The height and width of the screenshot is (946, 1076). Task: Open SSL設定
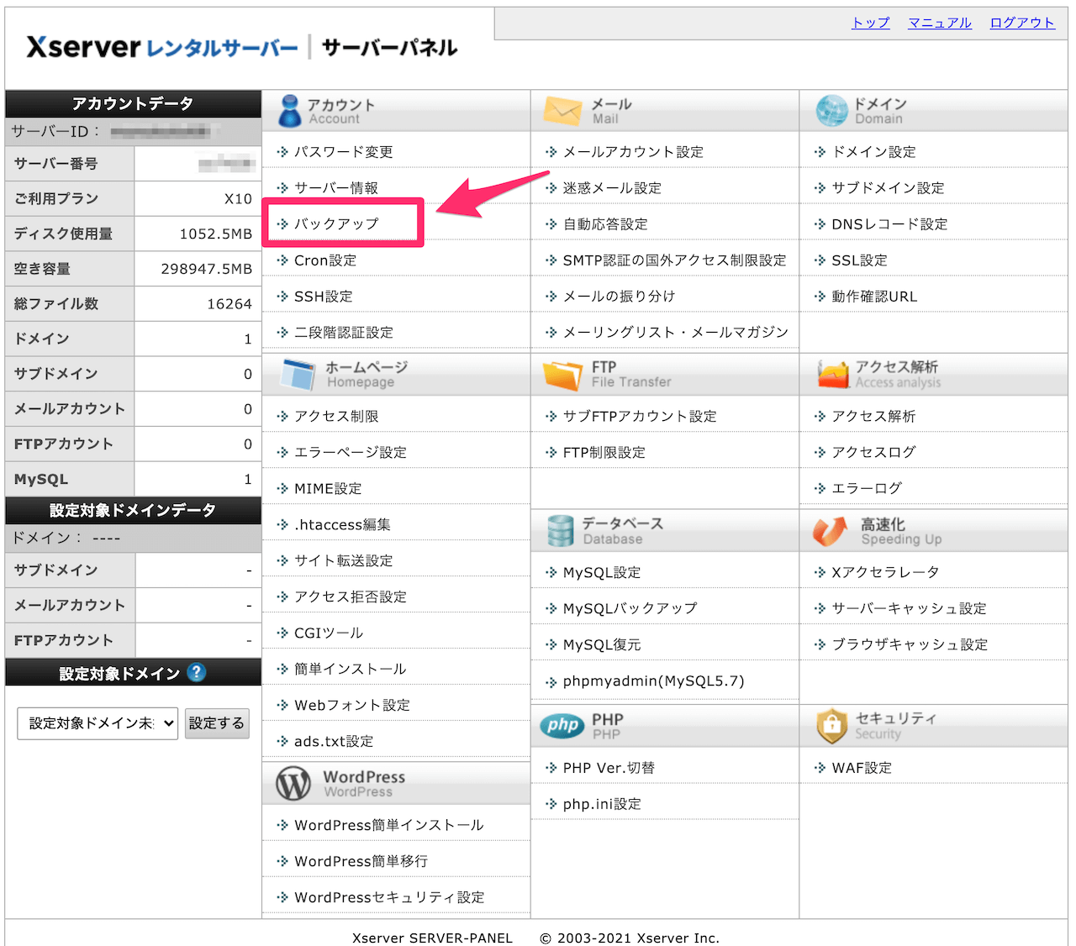tap(860, 260)
